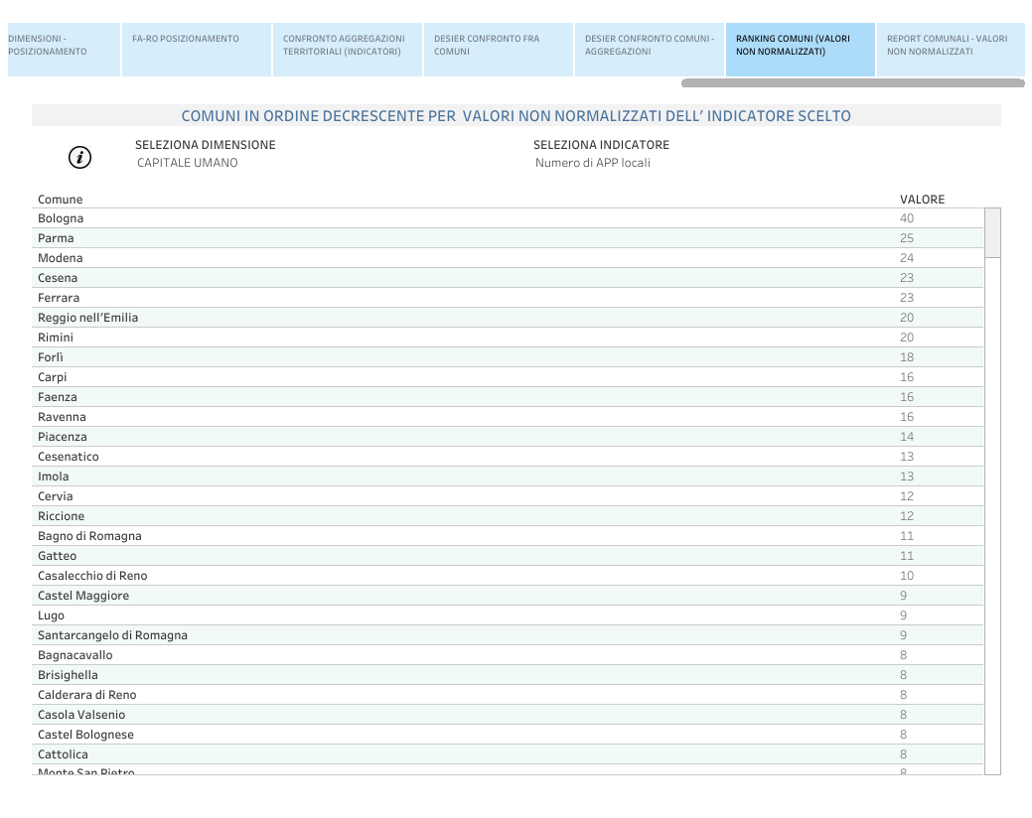Click the value 14 in Piacenza's row
This screenshot has width=1032, height=818.
point(907,437)
